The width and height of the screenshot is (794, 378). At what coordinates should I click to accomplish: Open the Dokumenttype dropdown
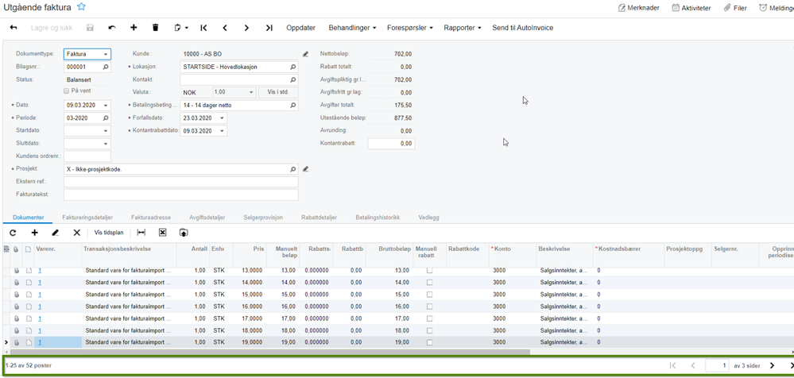[106, 54]
